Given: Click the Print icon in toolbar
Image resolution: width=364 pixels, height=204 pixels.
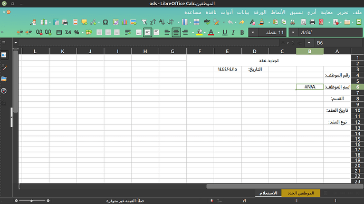Looking at the screenshot, I should [312, 22].
